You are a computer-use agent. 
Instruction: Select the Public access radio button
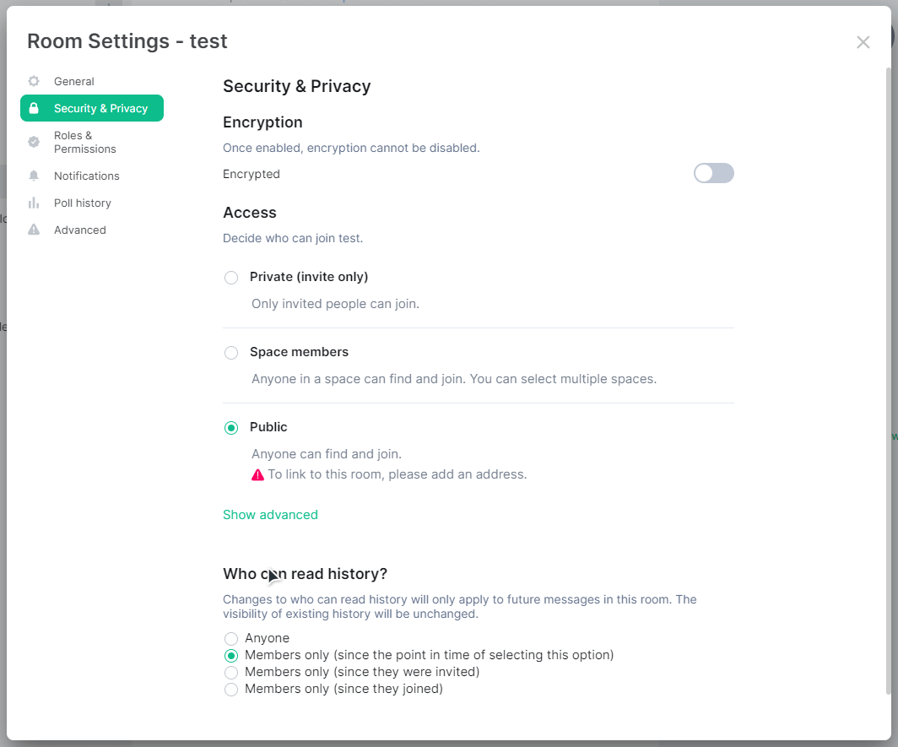[x=231, y=428]
